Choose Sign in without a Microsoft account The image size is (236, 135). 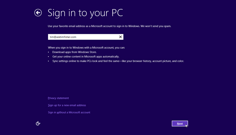(69, 112)
